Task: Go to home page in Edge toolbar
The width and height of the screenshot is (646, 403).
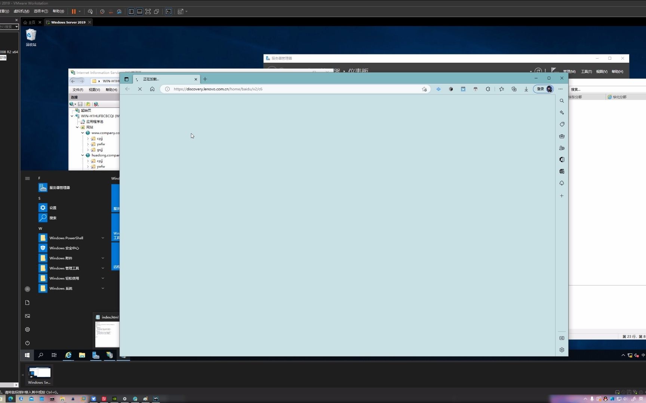Action: point(152,89)
